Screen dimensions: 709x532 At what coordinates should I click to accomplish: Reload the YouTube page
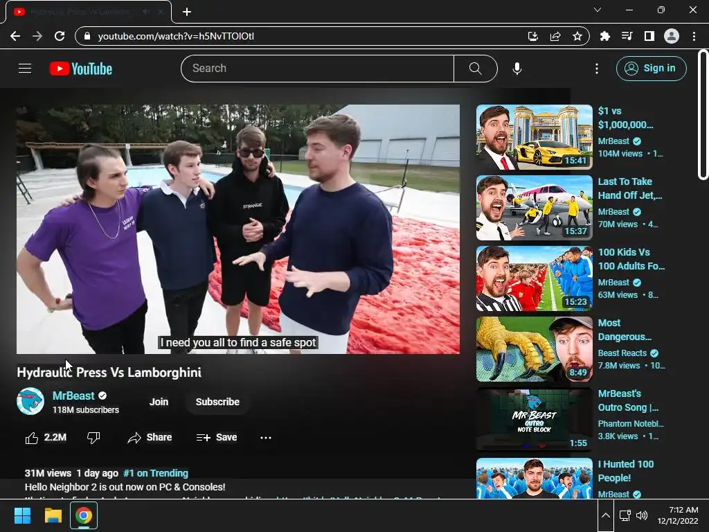pos(60,36)
